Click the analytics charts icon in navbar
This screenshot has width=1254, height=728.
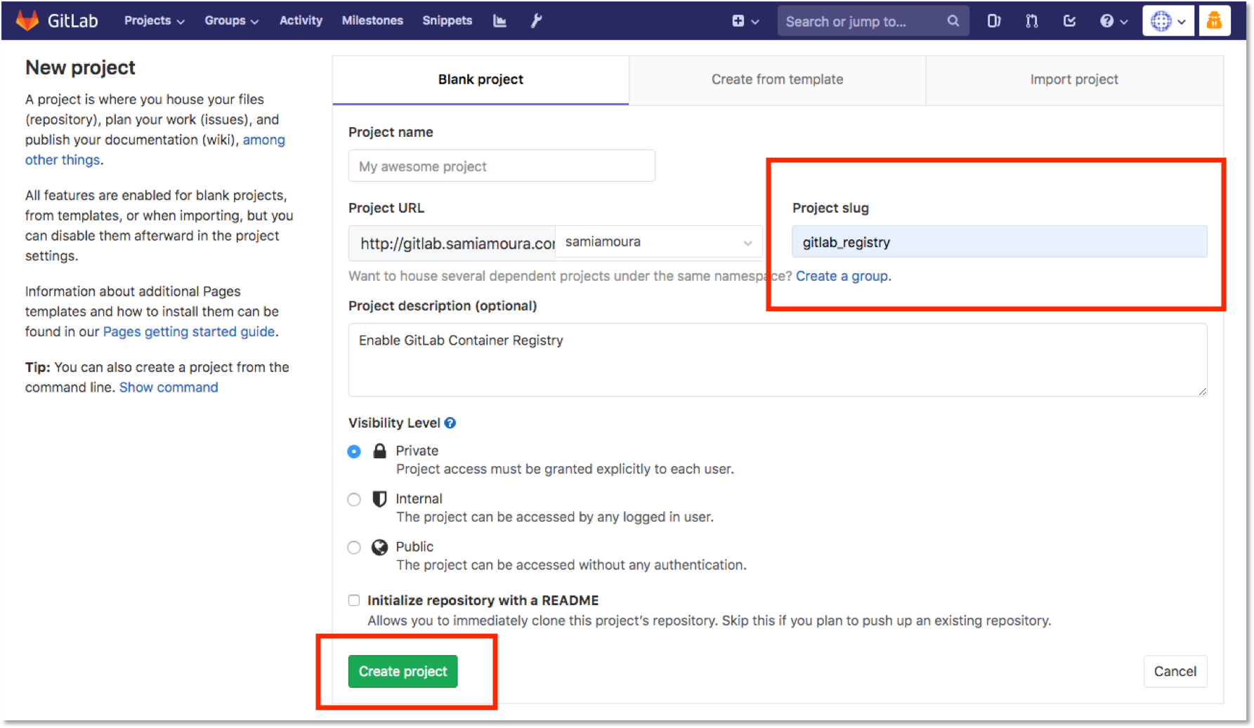point(499,20)
